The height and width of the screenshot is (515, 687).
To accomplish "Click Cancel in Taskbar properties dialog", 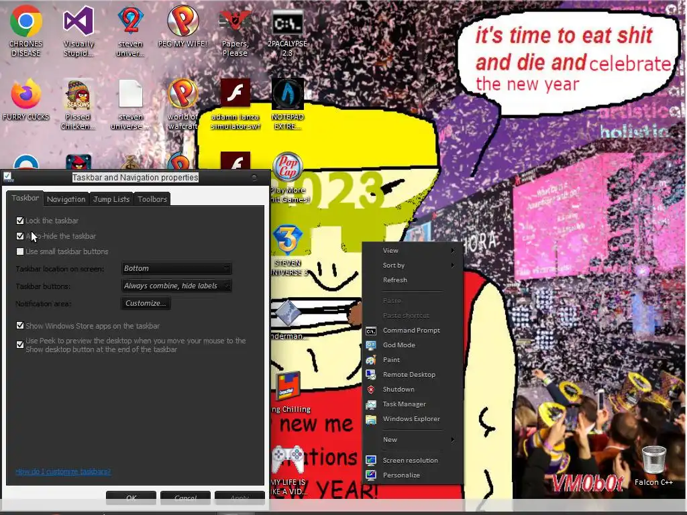I will [x=185, y=498].
